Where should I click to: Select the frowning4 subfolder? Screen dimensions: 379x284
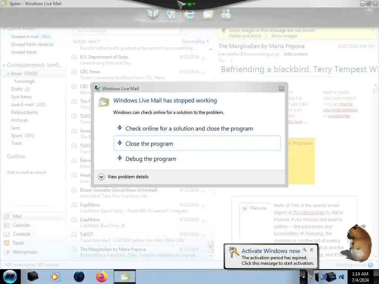coord(24,81)
